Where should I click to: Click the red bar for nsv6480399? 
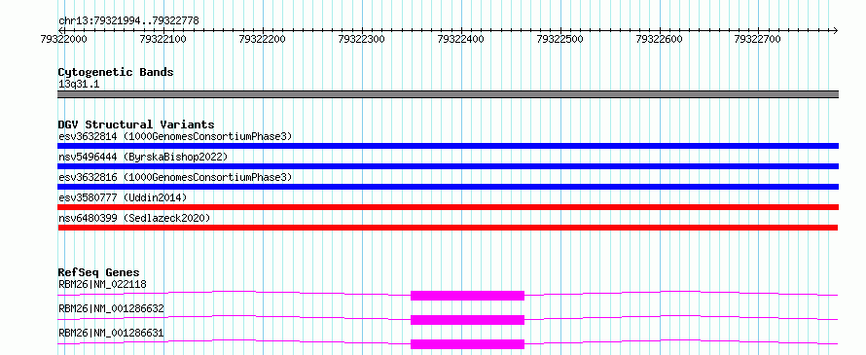point(448,228)
